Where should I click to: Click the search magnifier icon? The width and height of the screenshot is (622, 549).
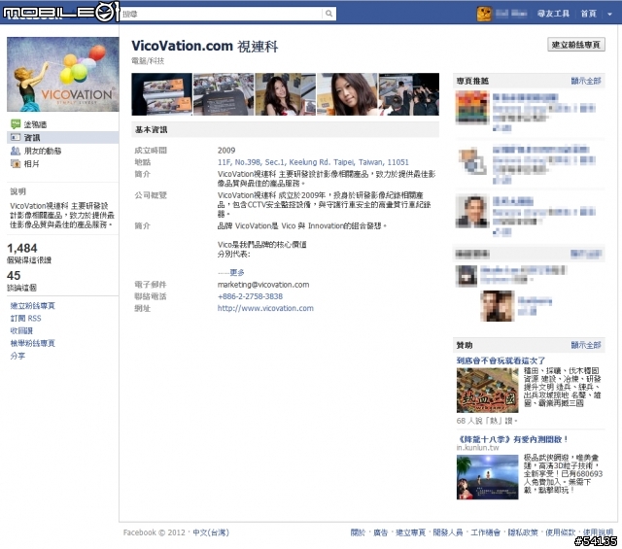click(328, 14)
